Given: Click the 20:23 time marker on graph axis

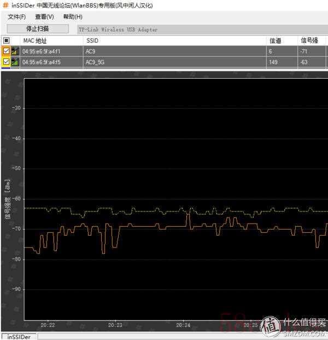Looking at the screenshot, I should click(x=115, y=325).
